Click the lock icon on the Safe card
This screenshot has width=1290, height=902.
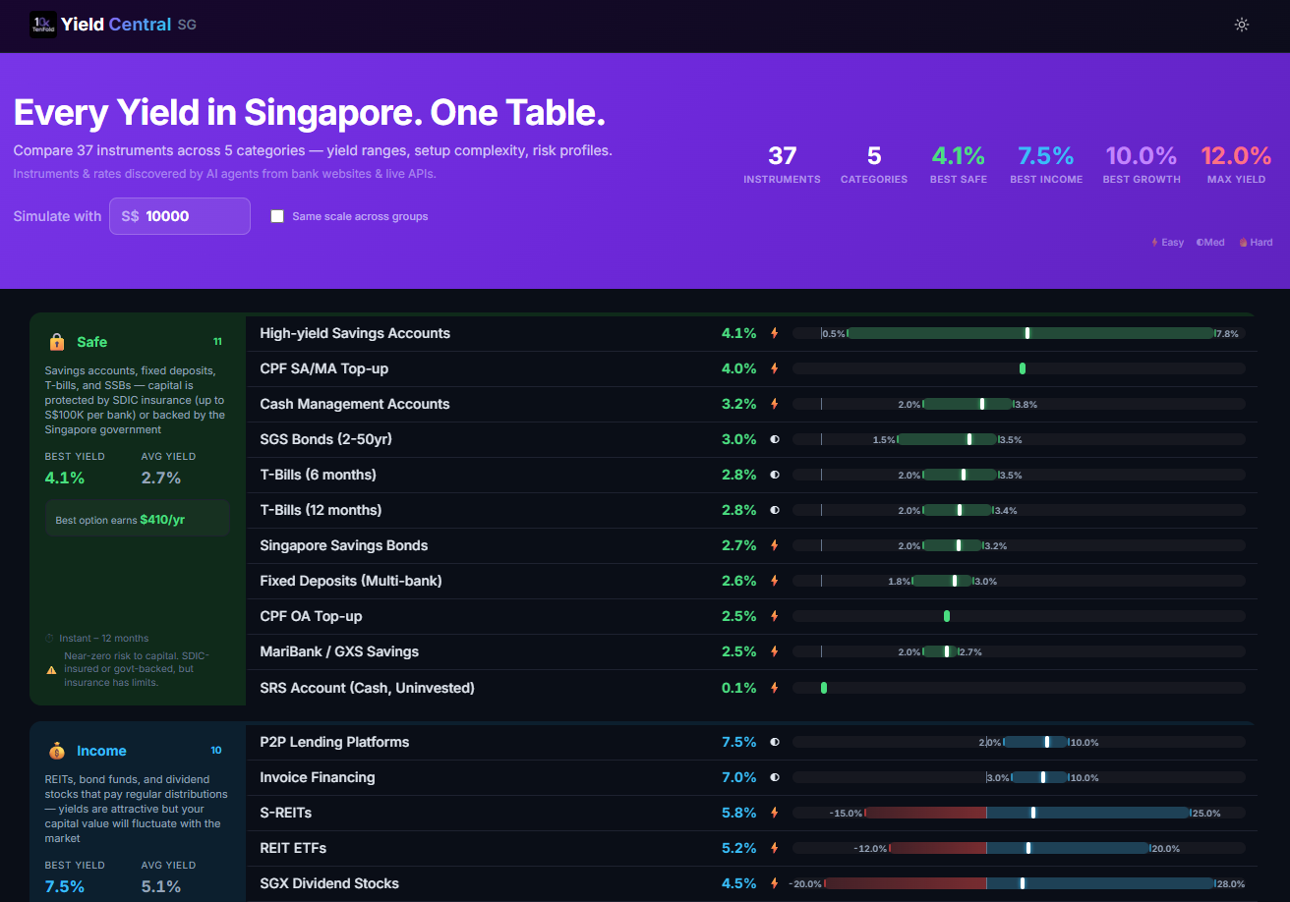(56, 342)
